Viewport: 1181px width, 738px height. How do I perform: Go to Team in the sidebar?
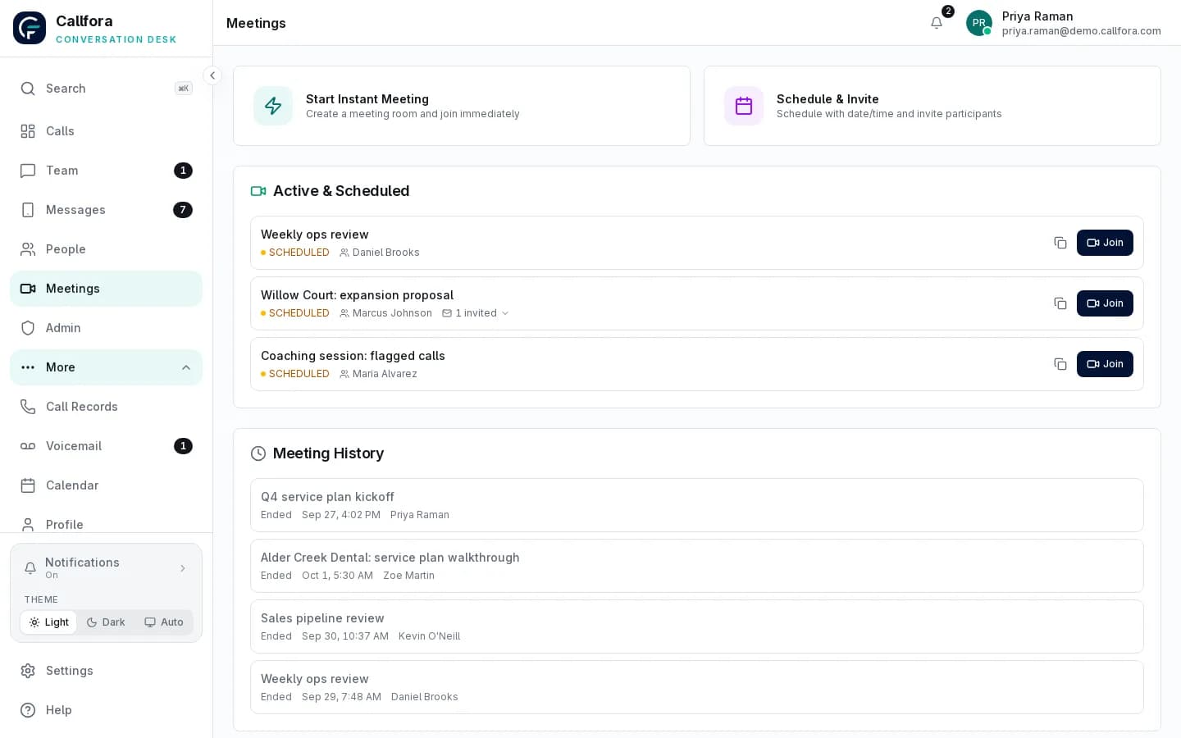[x=106, y=171]
